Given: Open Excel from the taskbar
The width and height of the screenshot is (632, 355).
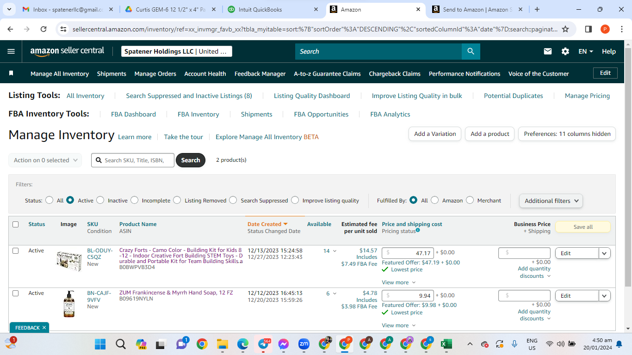Looking at the screenshot, I should click(446, 344).
